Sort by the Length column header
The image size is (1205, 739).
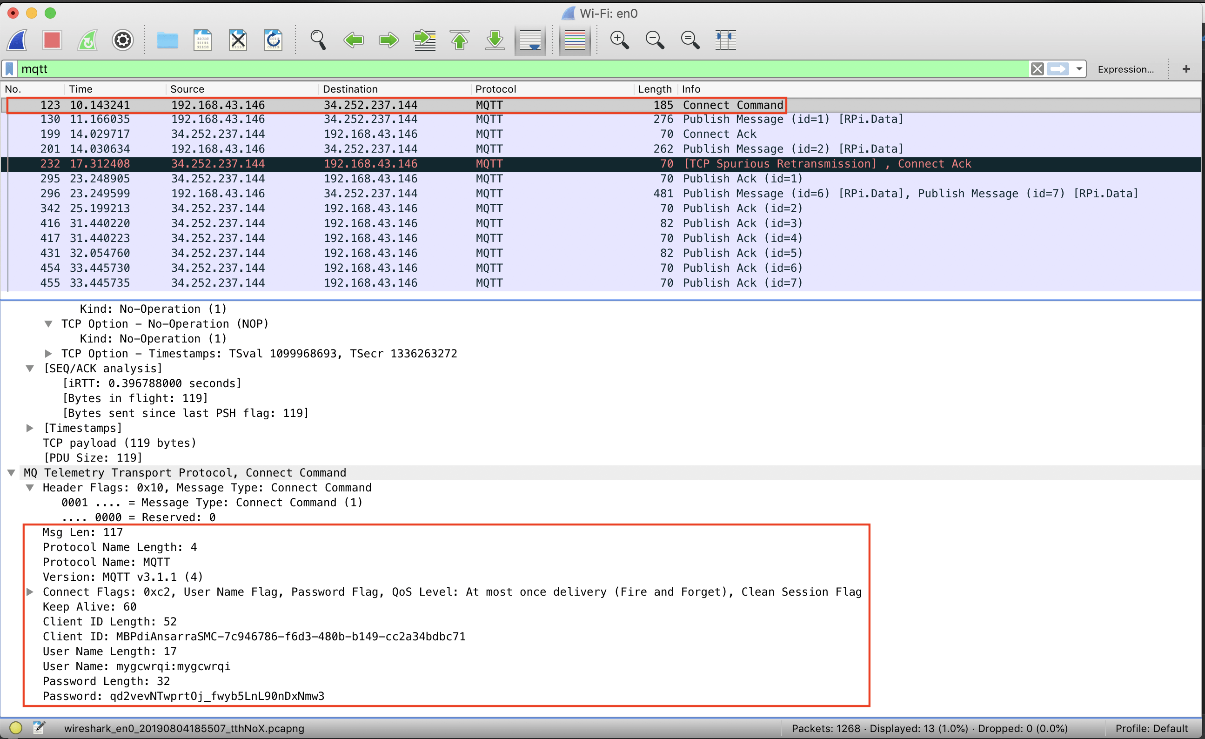pos(656,89)
